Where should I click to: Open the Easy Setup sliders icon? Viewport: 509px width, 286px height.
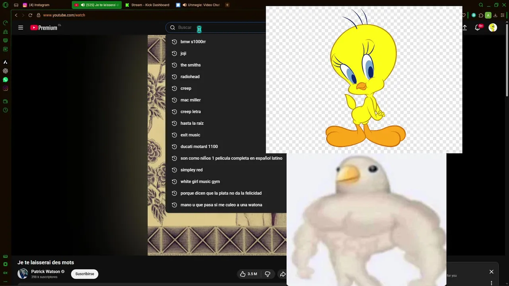point(503,15)
